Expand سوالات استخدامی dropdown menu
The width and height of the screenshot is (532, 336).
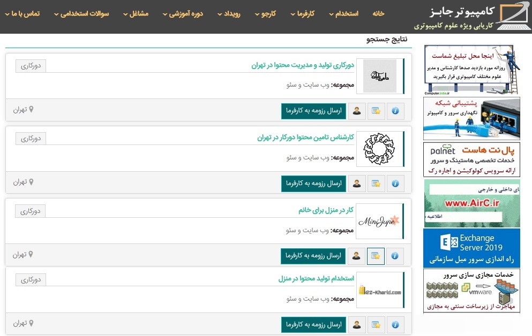81,13
